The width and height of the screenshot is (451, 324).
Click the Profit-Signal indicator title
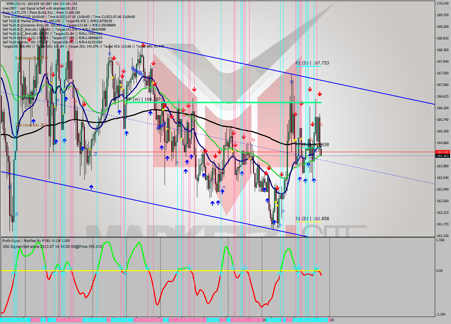tap(36, 241)
